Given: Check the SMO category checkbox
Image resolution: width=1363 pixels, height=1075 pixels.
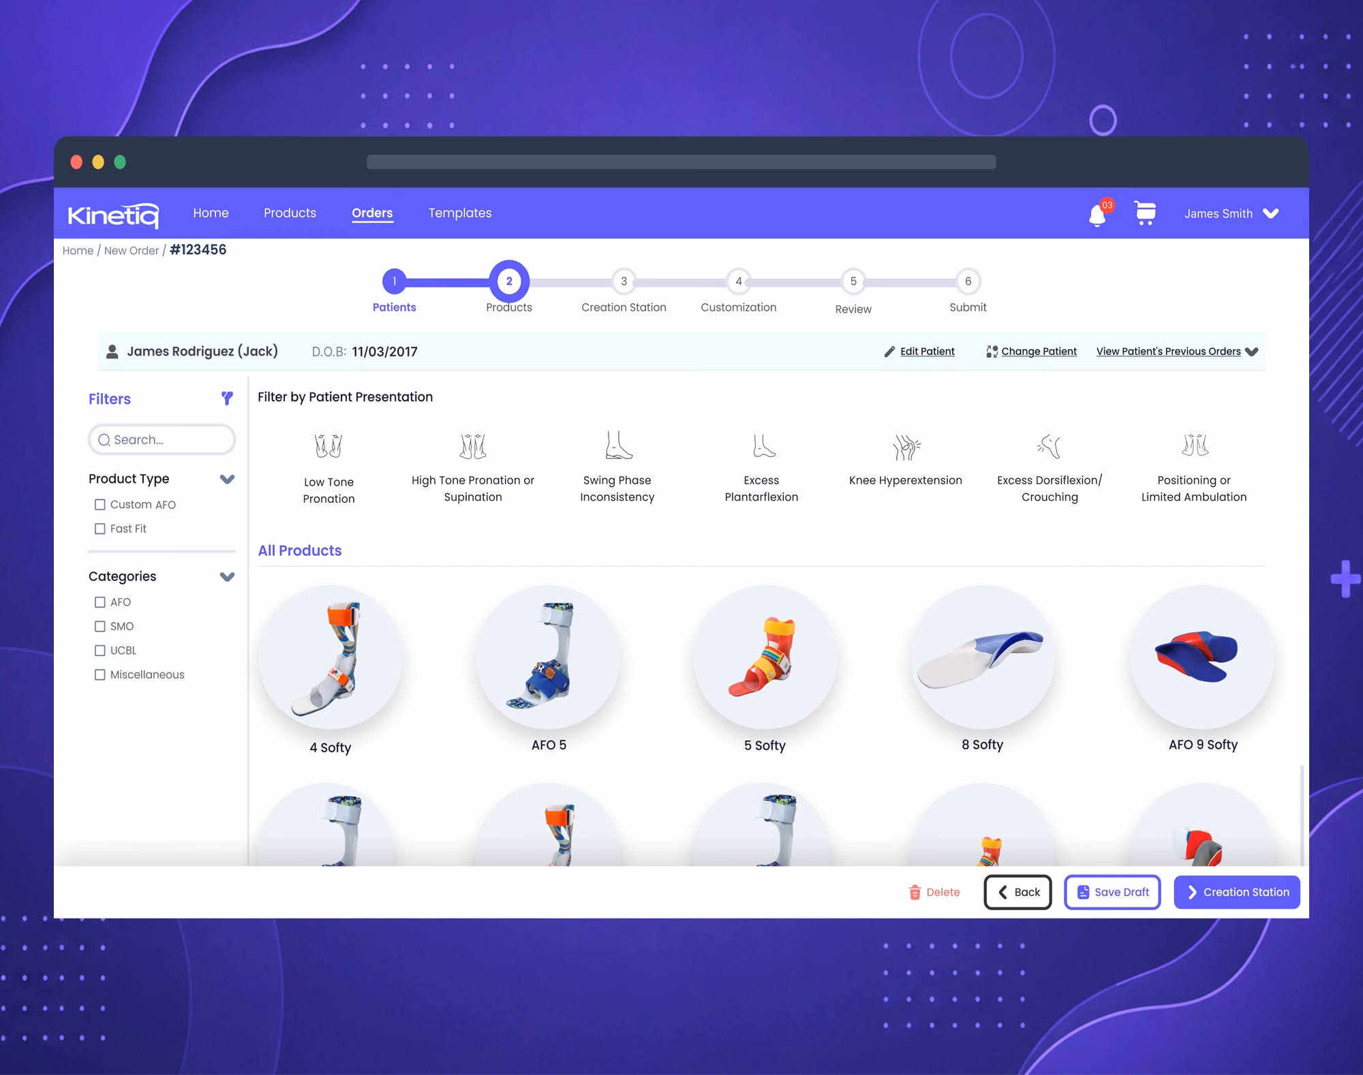Looking at the screenshot, I should coord(100,626).
